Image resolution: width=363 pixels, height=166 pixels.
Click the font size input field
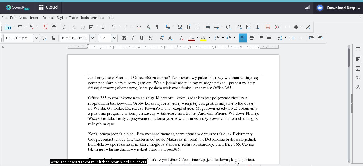tap(105, 38)
